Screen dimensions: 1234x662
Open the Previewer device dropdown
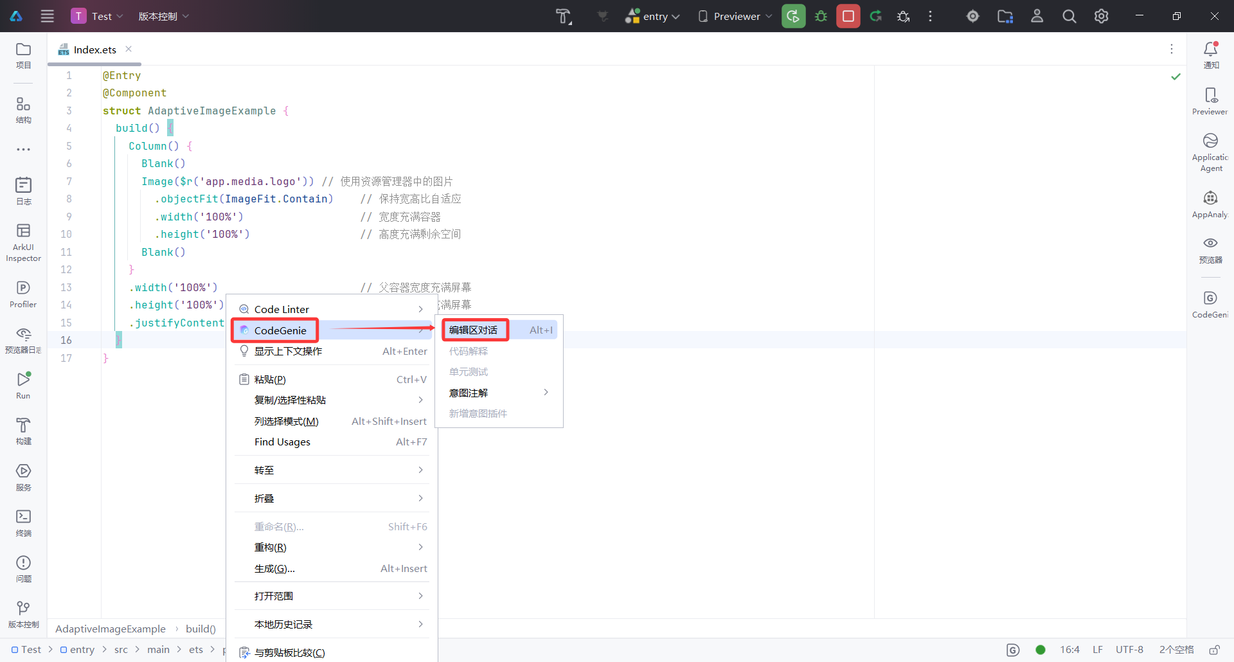pos(735,16)
